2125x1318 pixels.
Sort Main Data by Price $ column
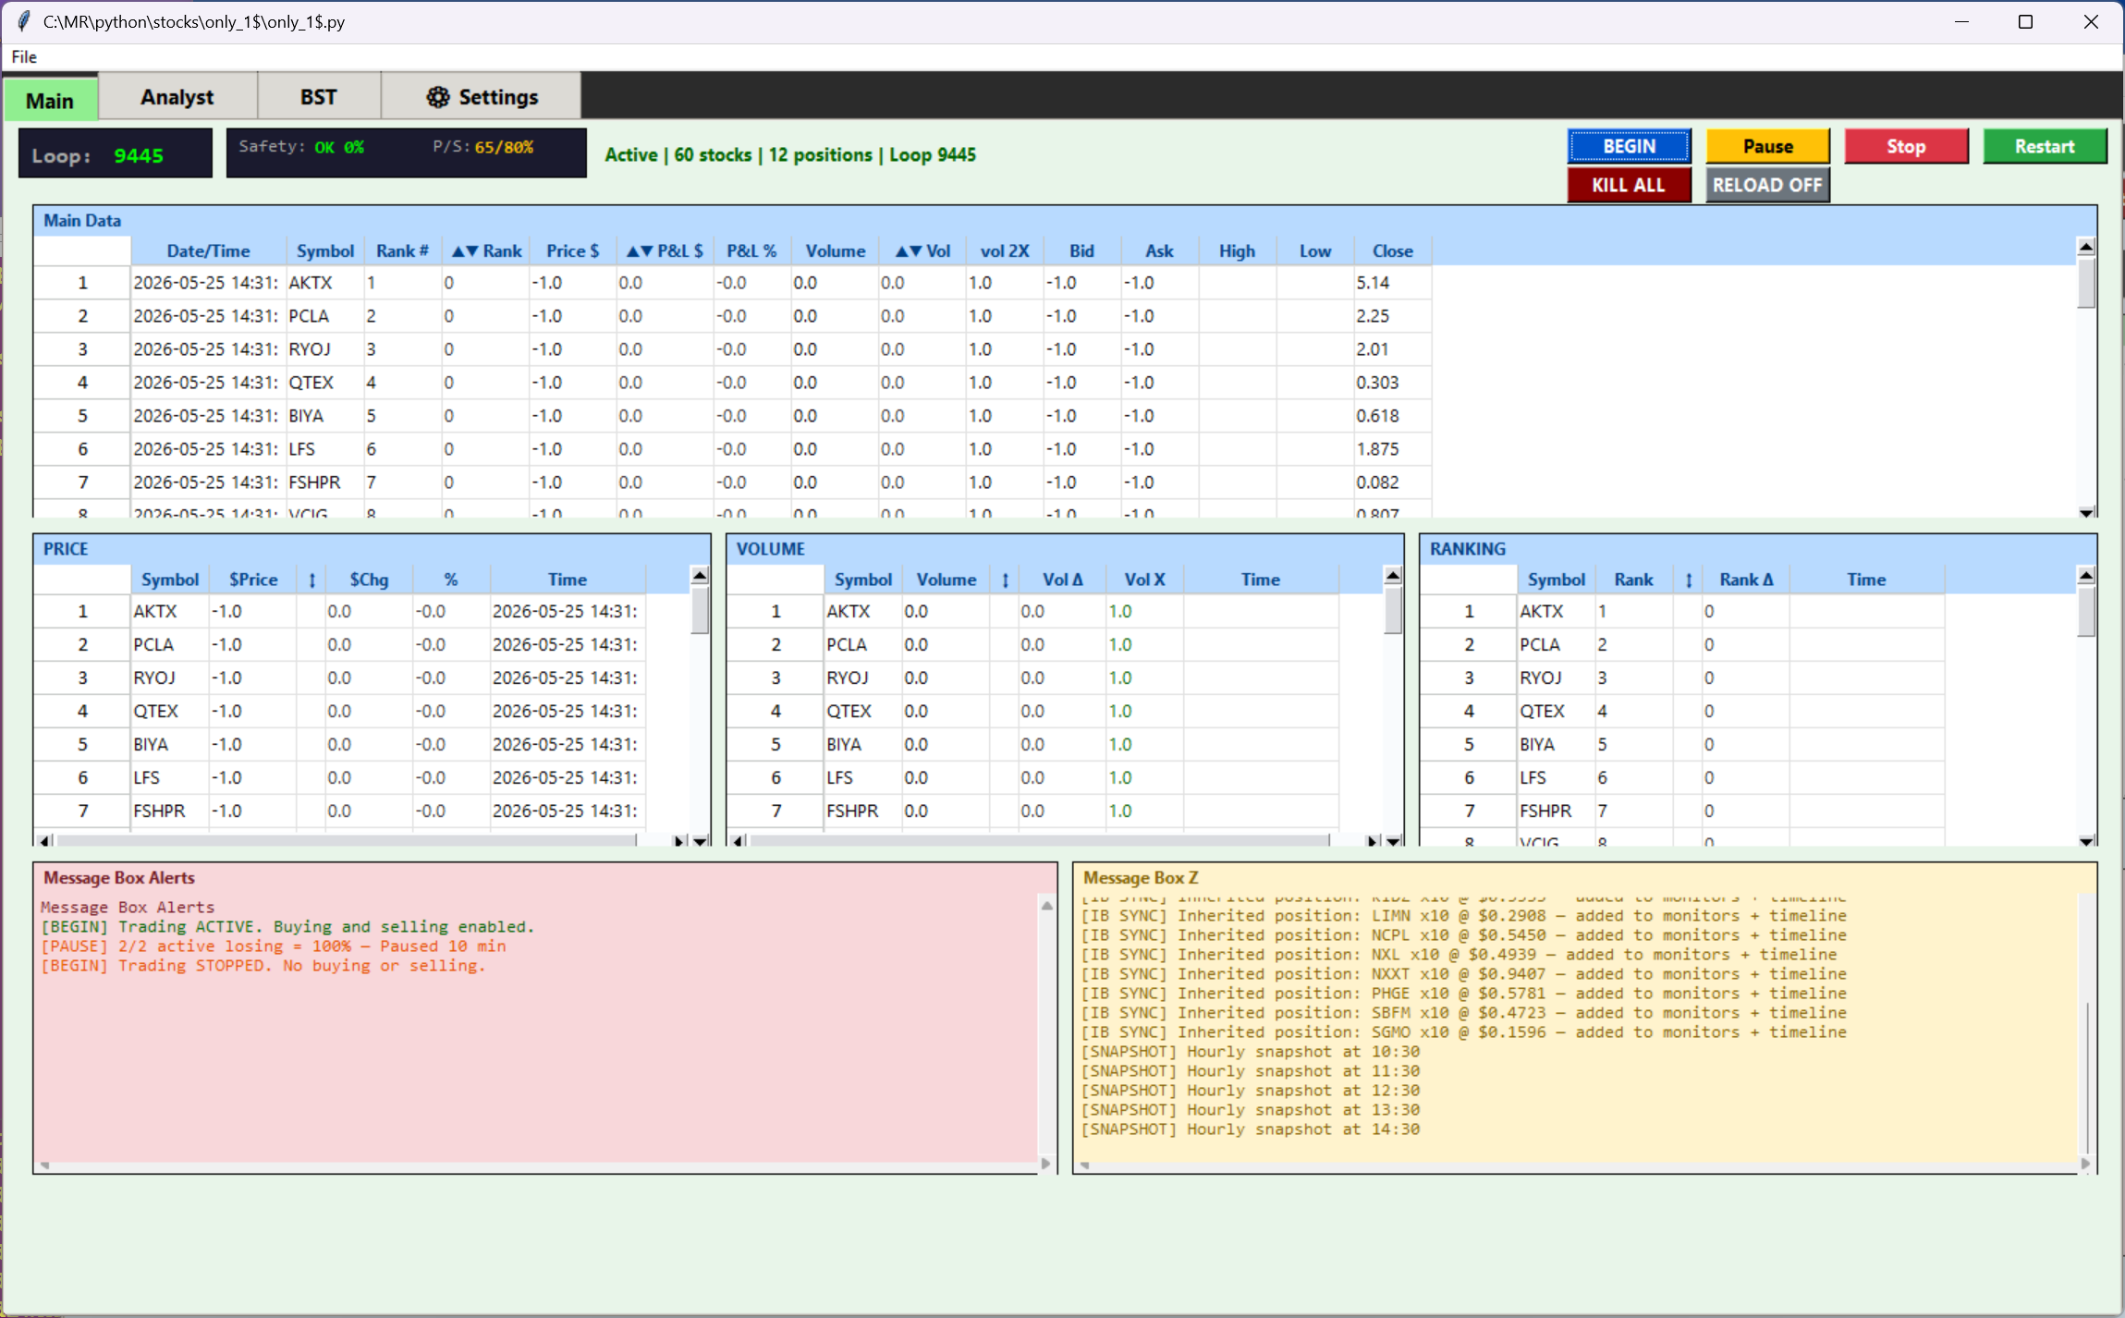tap(572, 250)
